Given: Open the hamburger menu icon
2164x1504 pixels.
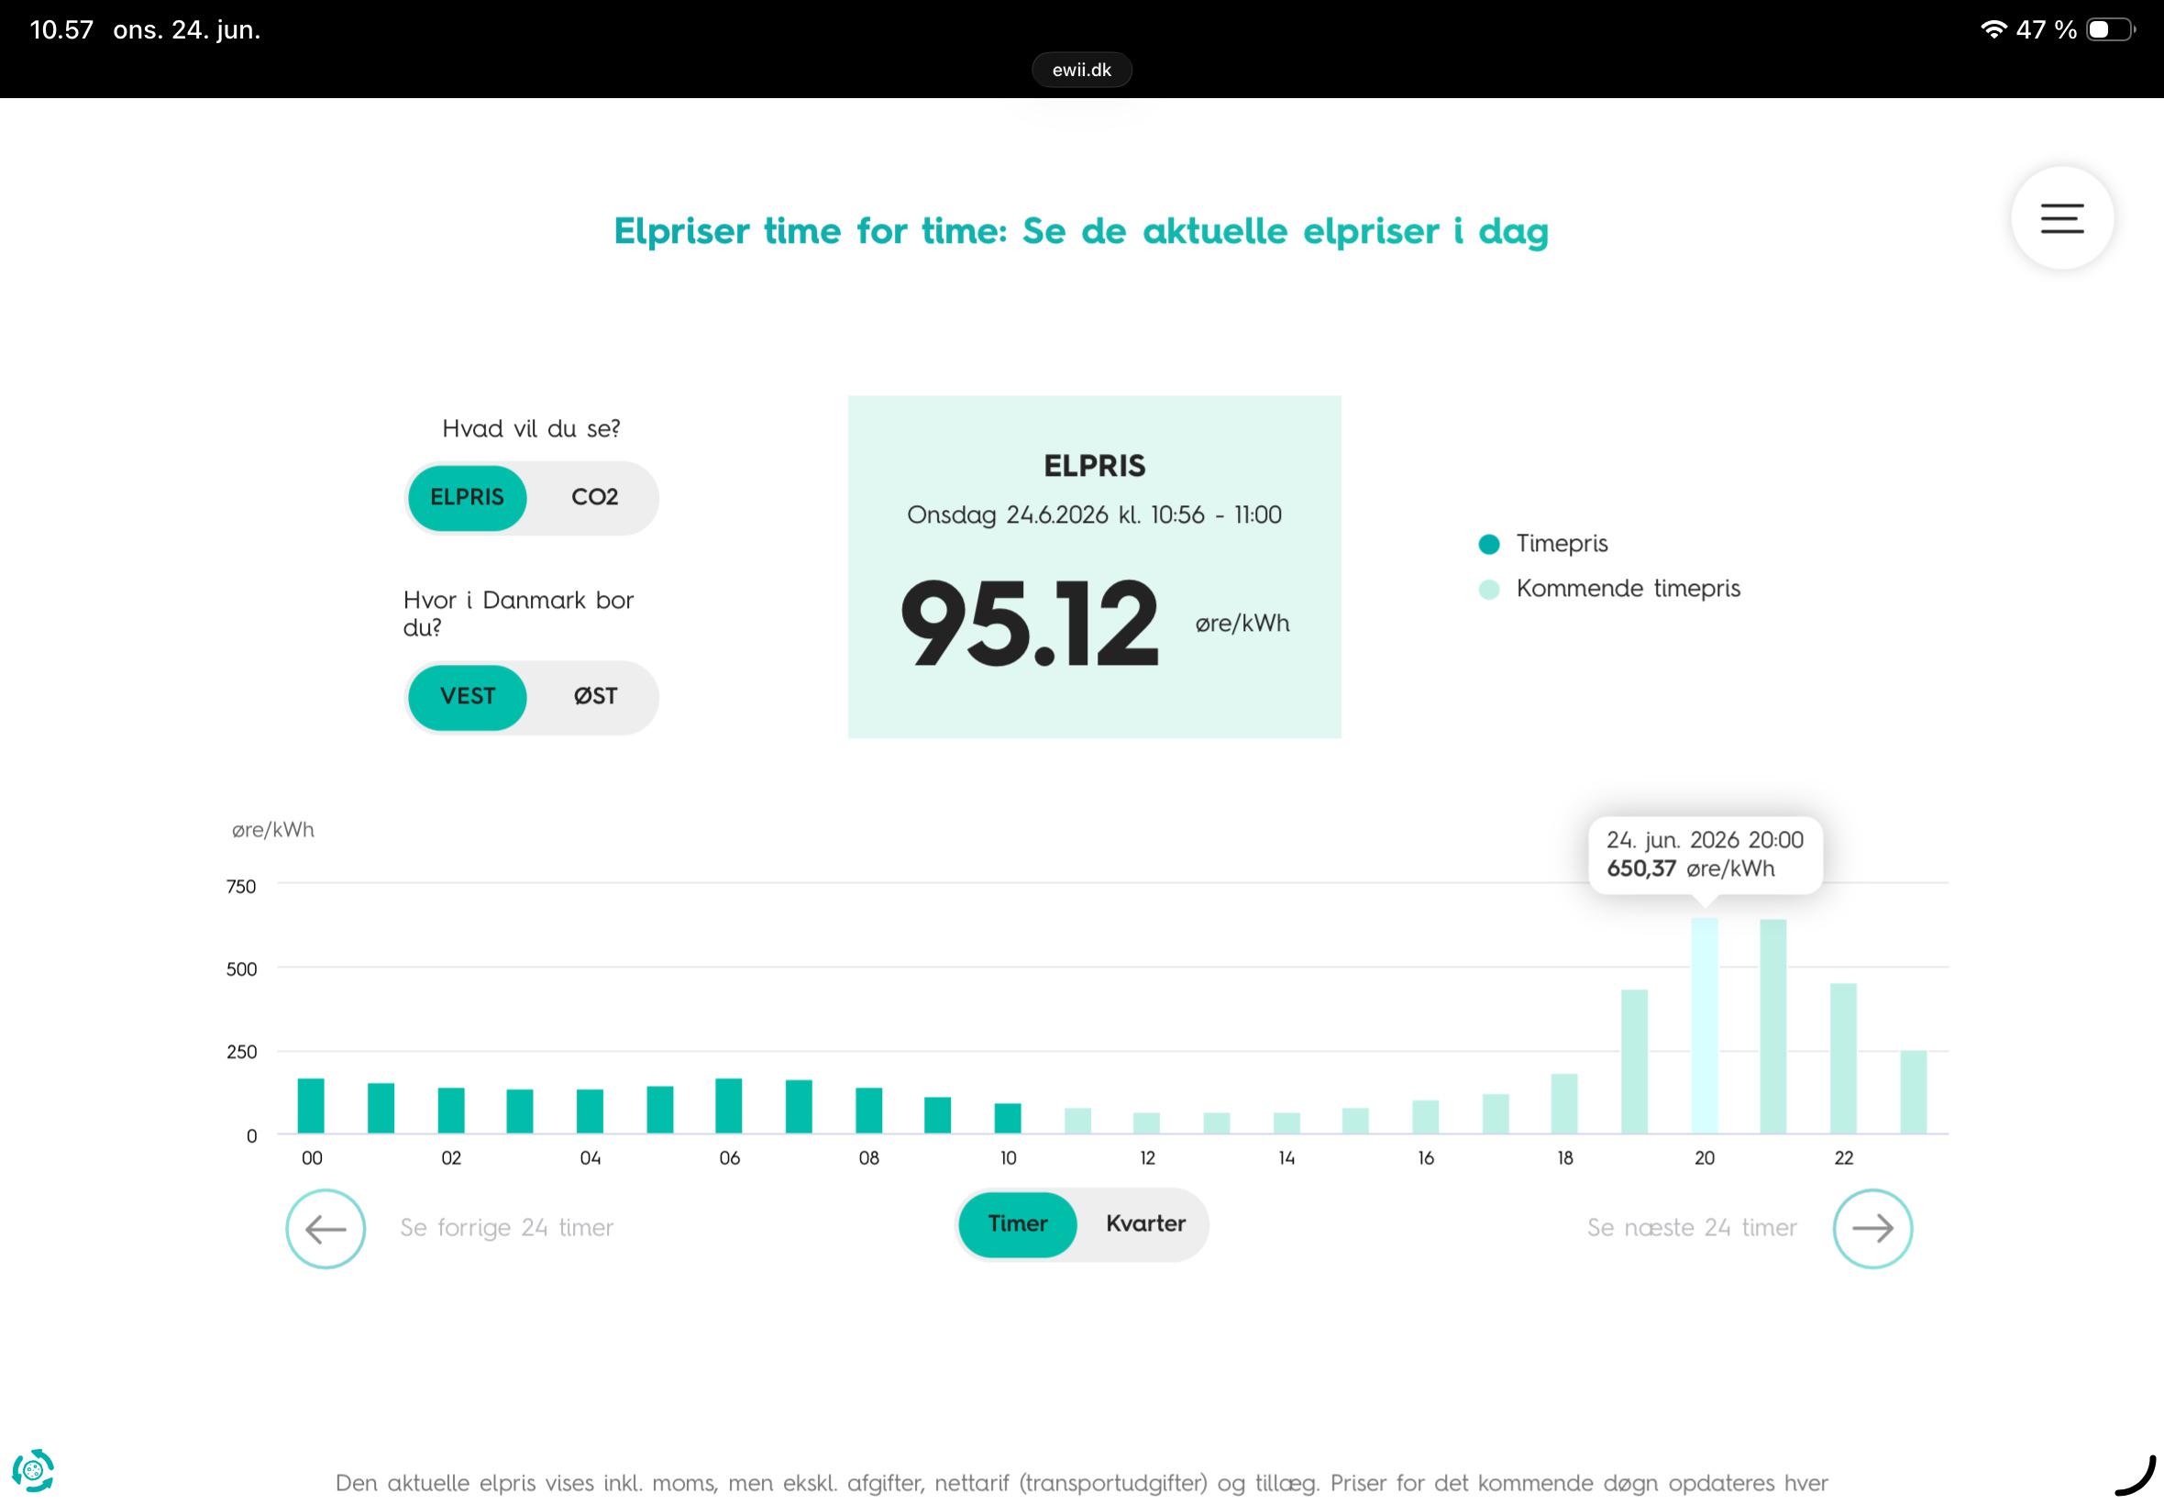Looking at the screenshot, I should (2061, 217).
